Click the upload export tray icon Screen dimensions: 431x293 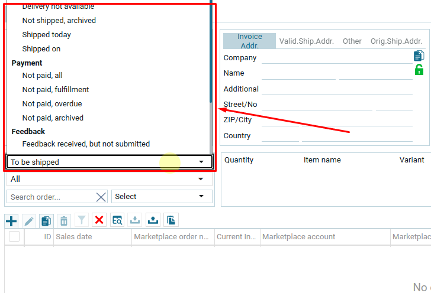point(153,220)
